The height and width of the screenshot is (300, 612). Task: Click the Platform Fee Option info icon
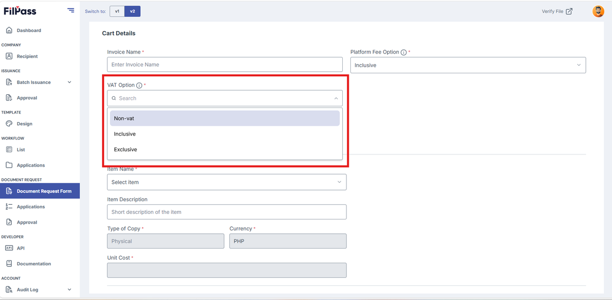click(x=403, y=52)
